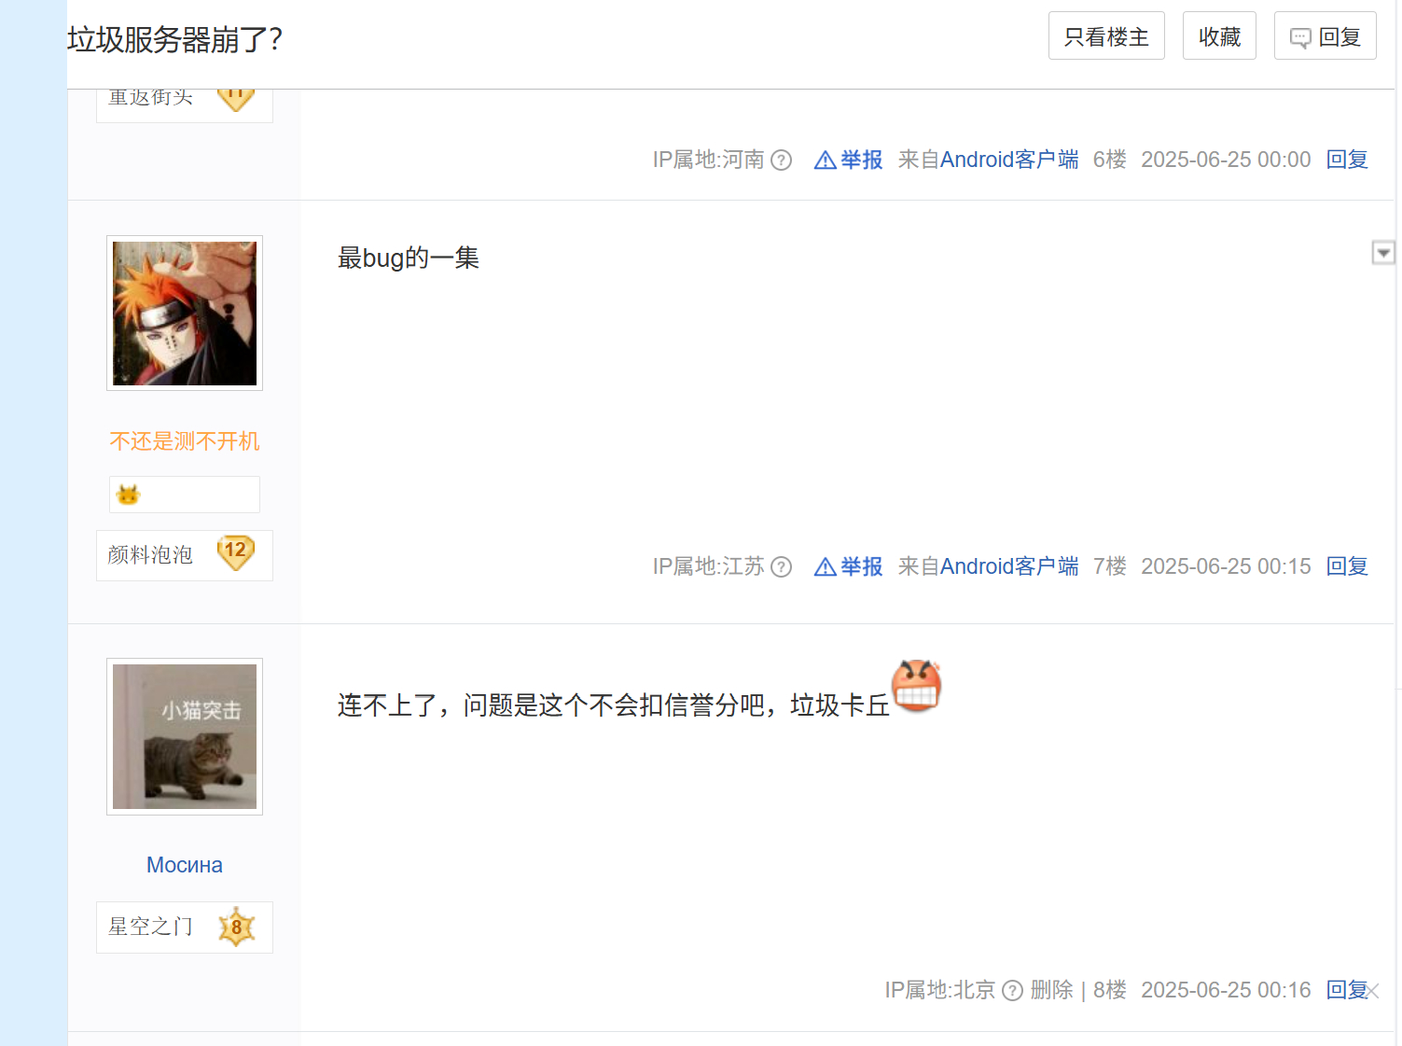This screenshot has height=1046, width=1402.
Task: Click the level 12 badge for 颜料泡泡
Action: pos(236,552)
